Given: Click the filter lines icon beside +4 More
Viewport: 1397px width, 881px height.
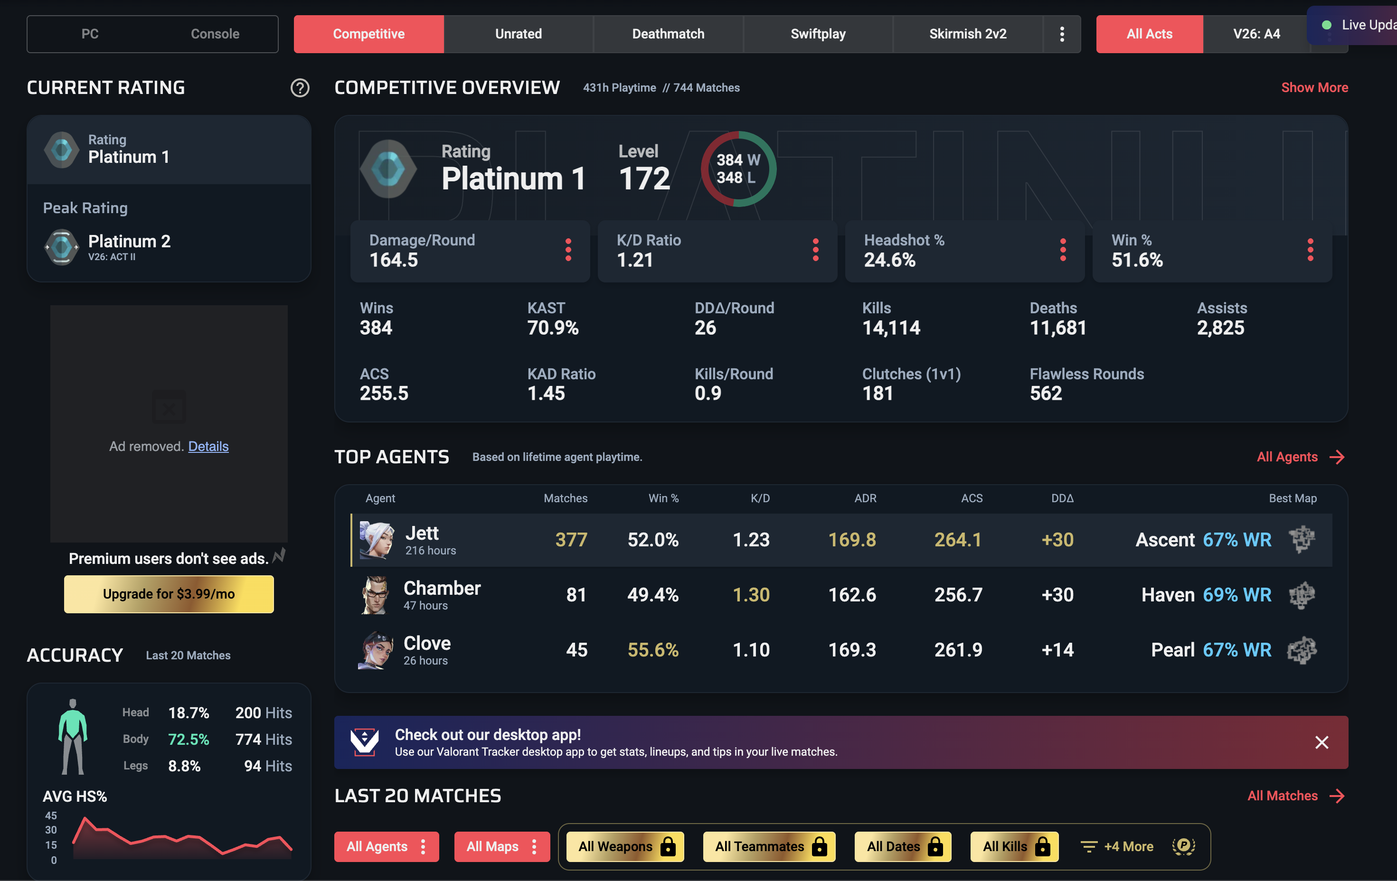Looking at the screenshot, I should coord(1089,847).
